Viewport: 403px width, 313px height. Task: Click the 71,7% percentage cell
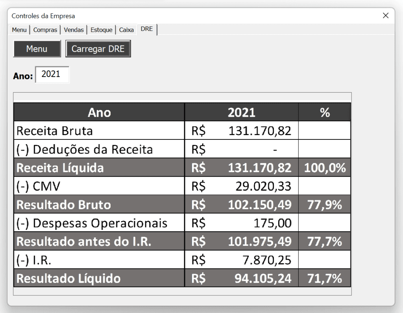pos(325,278)
